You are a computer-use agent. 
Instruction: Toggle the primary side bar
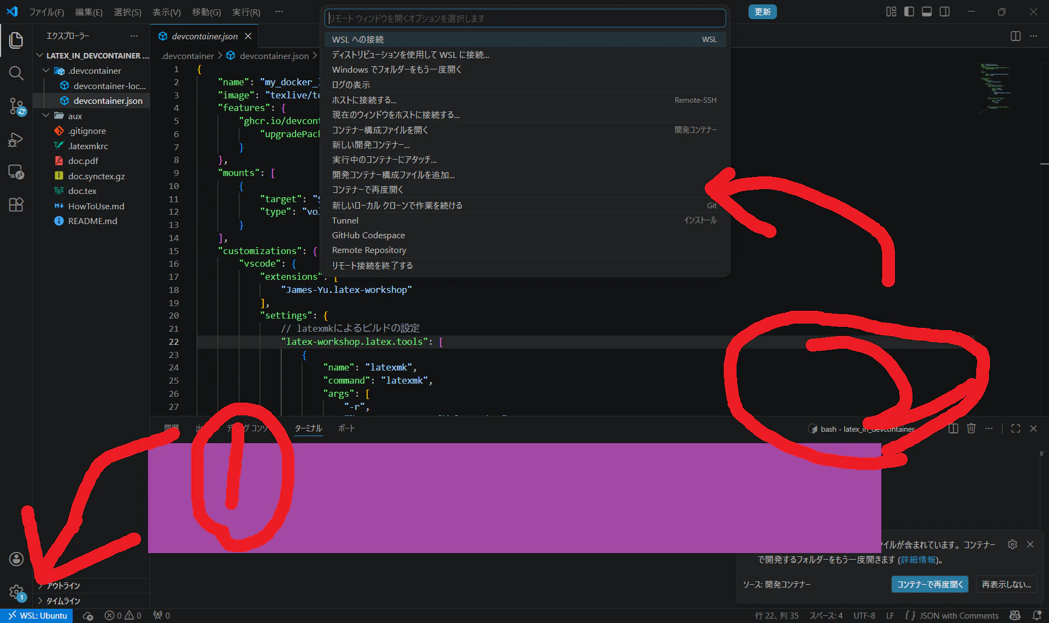(909, 11)
